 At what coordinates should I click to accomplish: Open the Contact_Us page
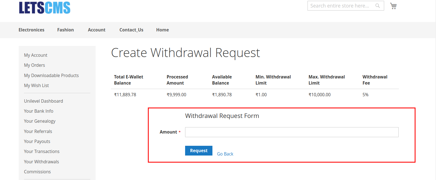[x=131, y=30]
